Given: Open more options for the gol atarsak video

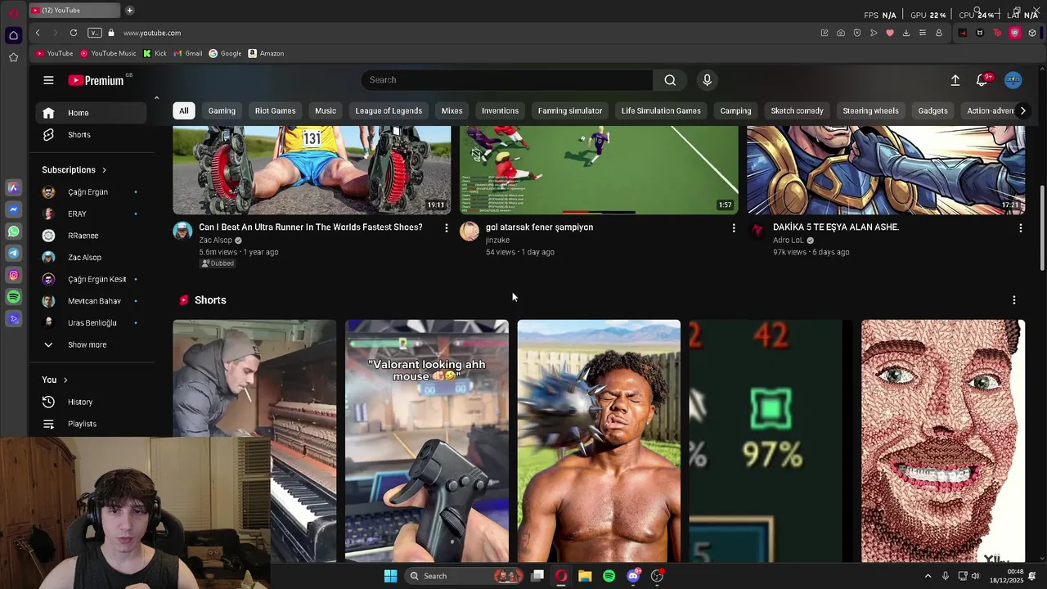Looking at the screenshot, I should click(734, 228).
